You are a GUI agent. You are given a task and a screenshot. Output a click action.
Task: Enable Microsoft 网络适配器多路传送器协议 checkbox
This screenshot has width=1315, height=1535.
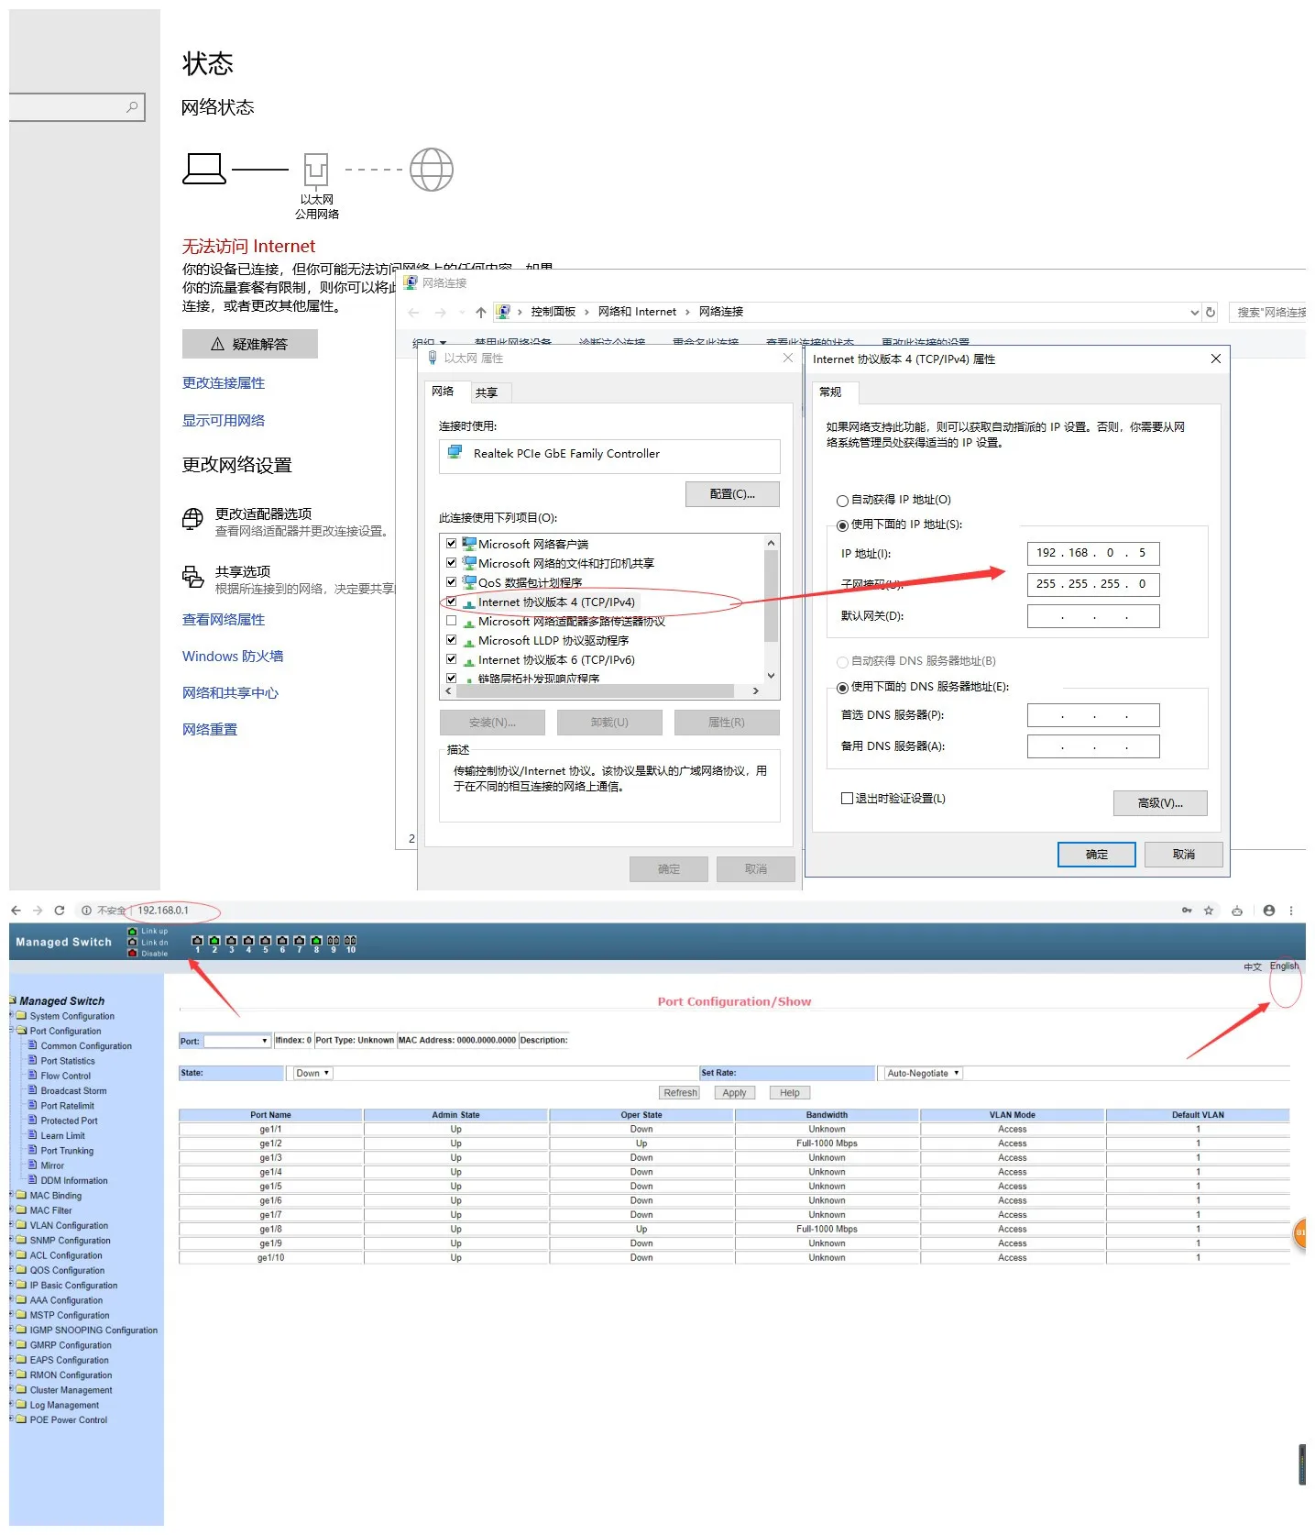[451, 621]
